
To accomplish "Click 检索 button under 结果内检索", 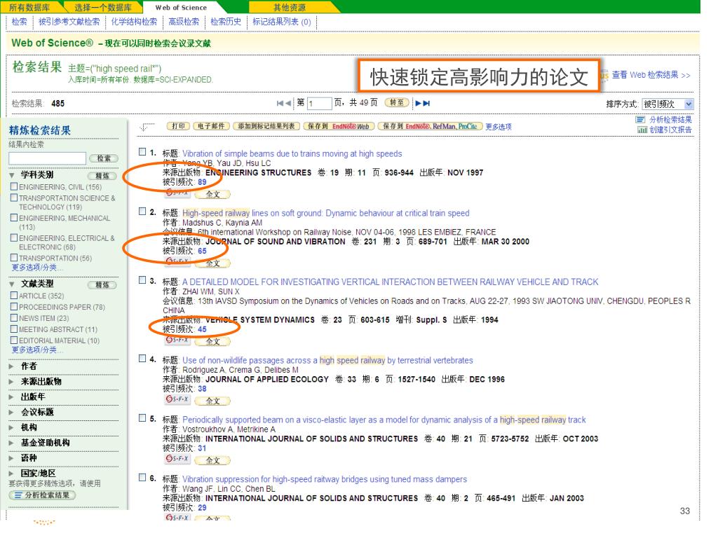I will pos(104,158).
